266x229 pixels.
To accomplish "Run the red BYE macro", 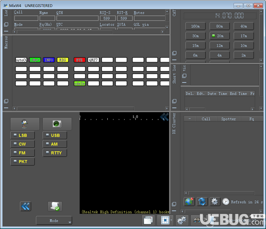I will (79, 60).
